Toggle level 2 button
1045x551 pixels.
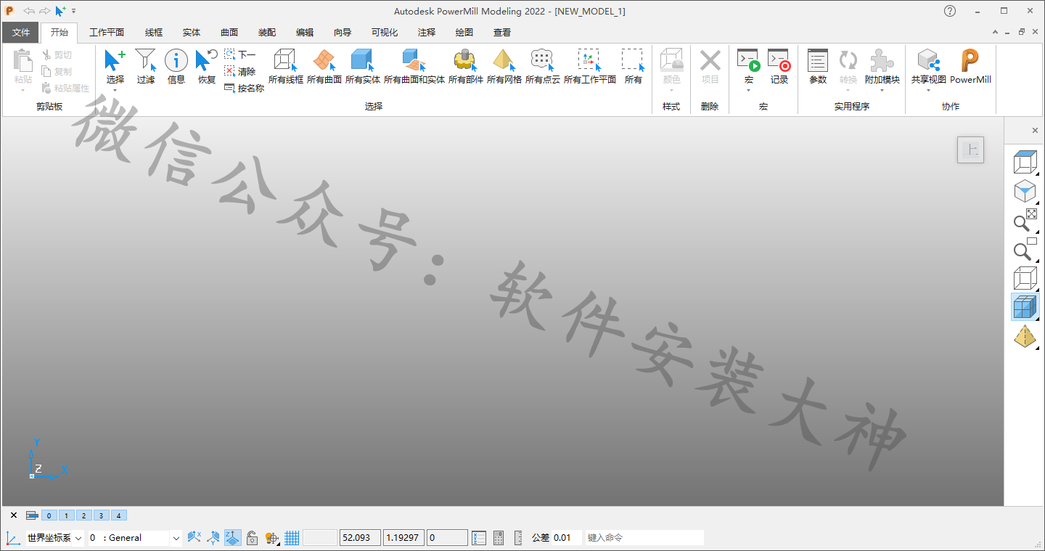tap(83, 515)
